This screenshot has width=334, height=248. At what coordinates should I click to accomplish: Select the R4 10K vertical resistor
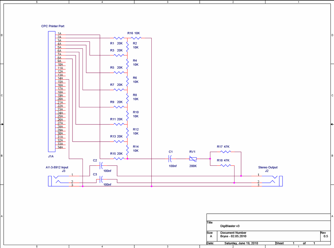(x=128, y=64)
